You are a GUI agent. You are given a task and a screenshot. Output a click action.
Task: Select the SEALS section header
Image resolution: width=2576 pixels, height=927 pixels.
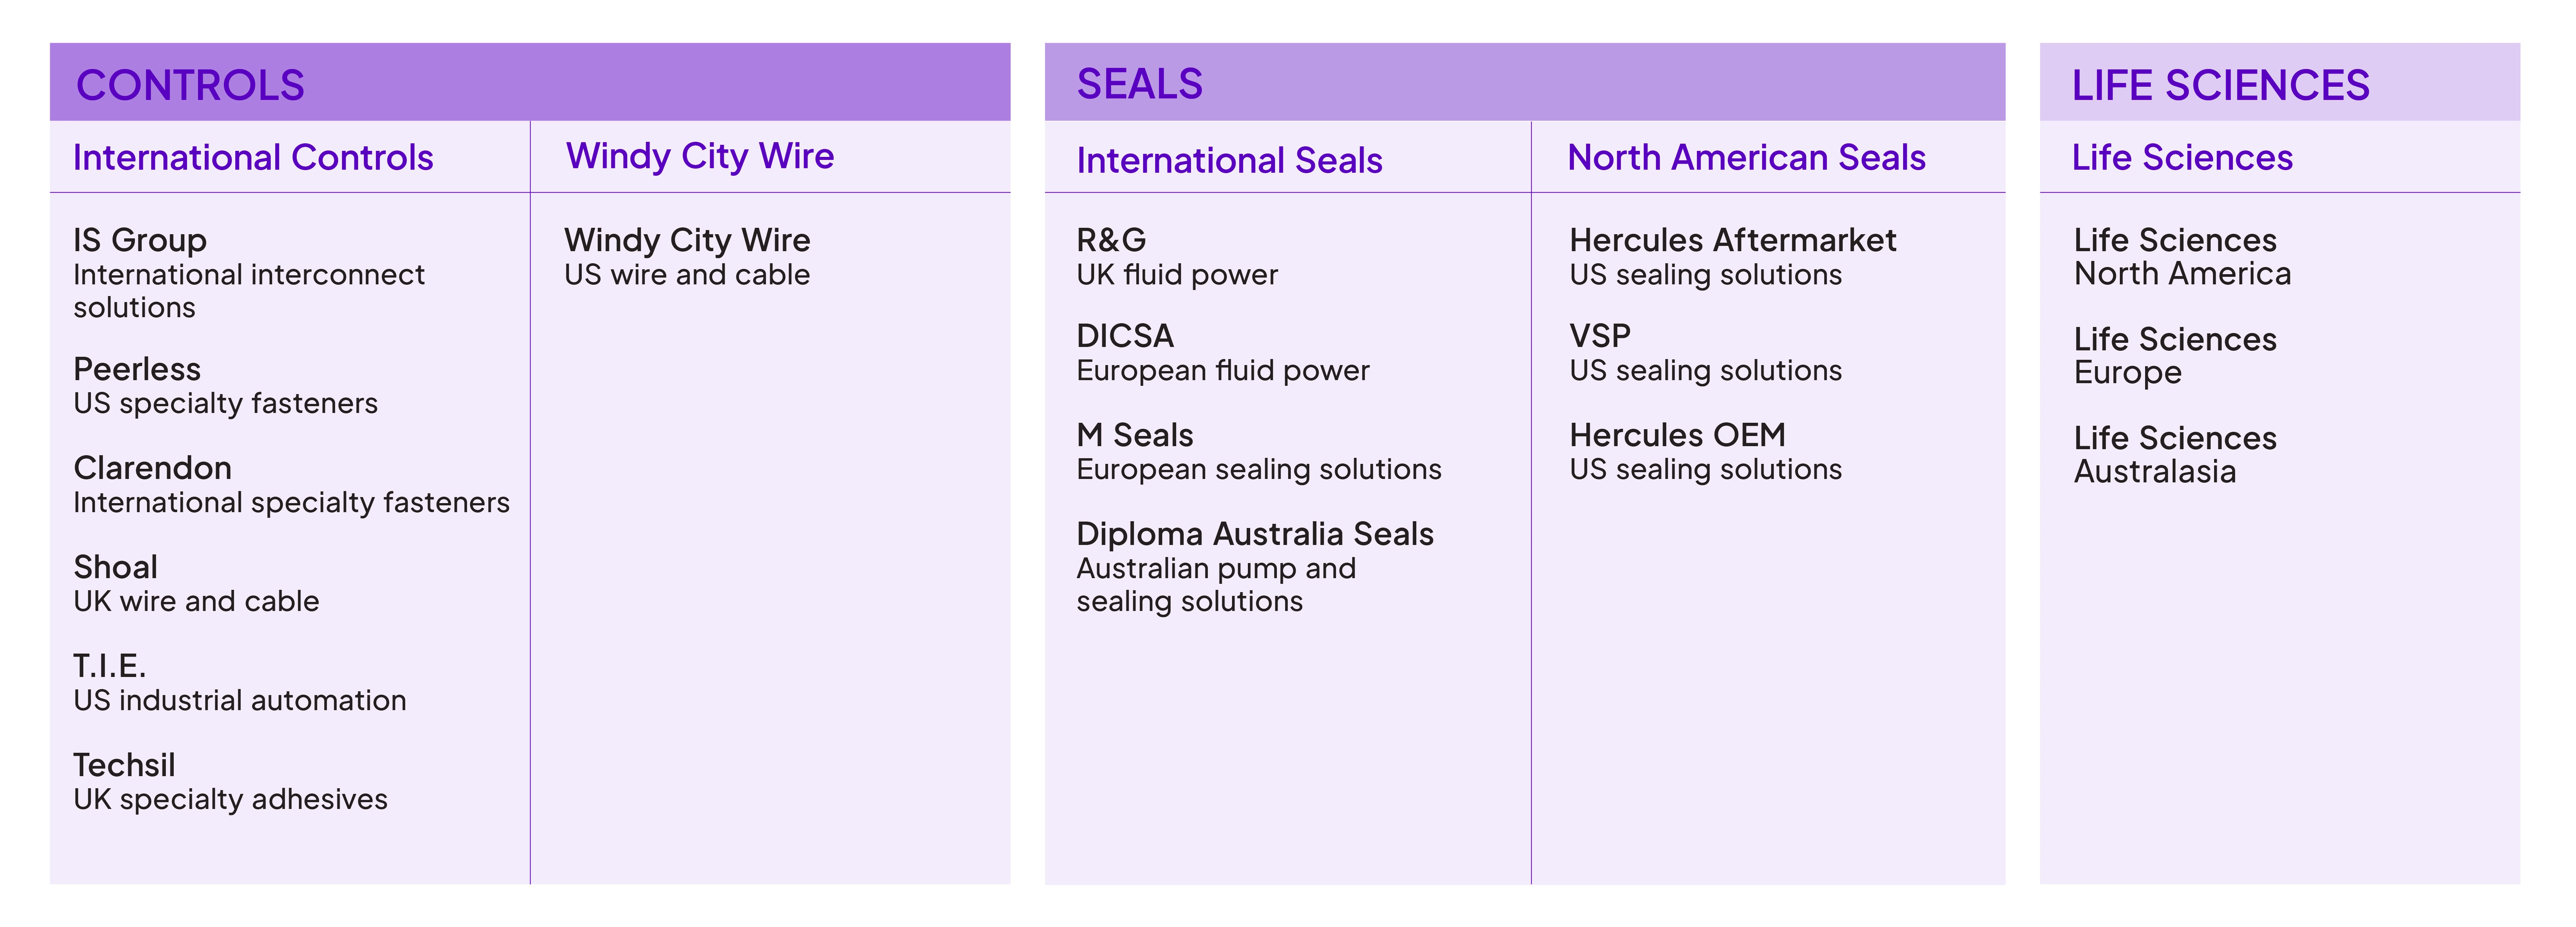[1139, 84]
